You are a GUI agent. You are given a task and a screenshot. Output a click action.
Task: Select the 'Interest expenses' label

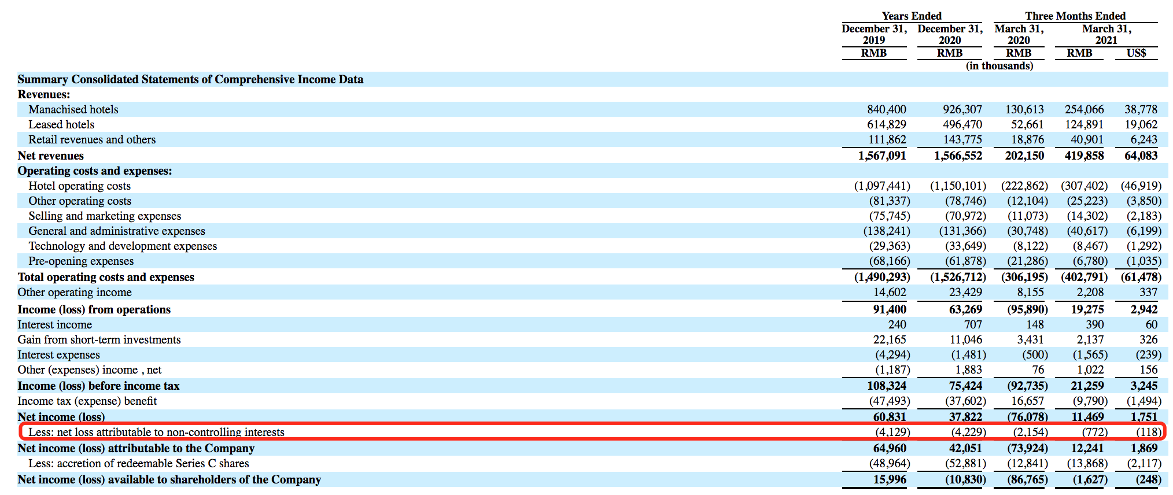pyautogui.click(x=58, y=354)
